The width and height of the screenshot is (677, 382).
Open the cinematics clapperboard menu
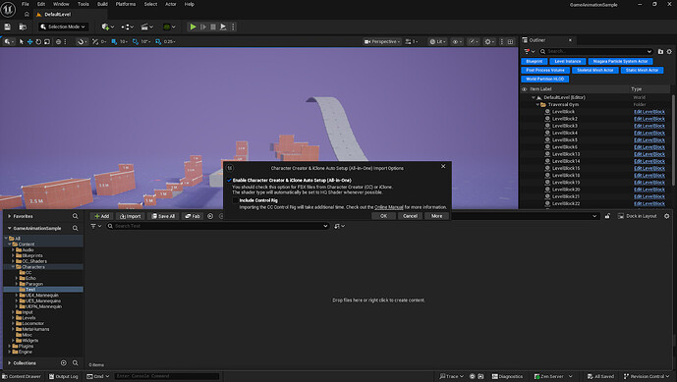pyautogui.click(x=147, y=27)
